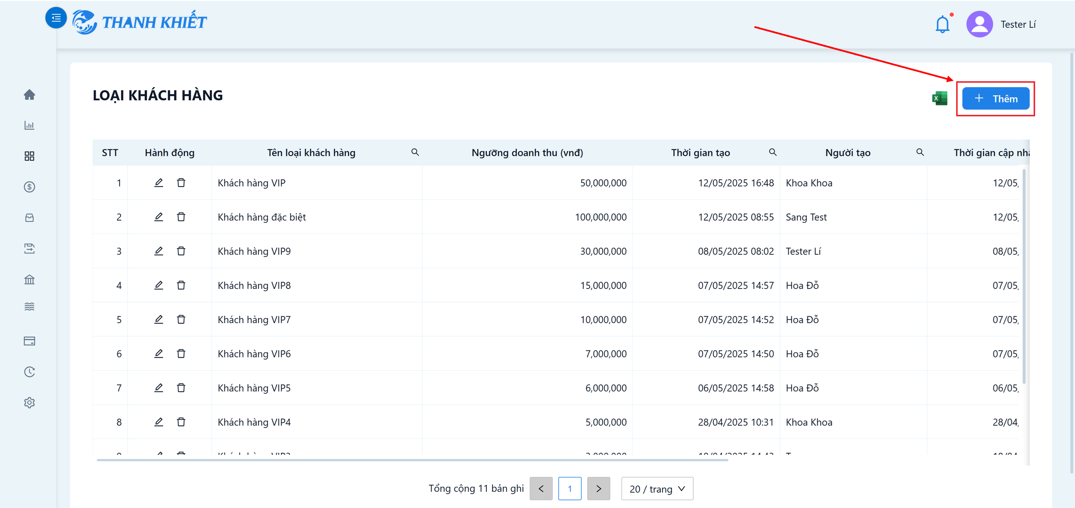Go to previous page of results
The image size is (1075, 508).
pos(541,488)
